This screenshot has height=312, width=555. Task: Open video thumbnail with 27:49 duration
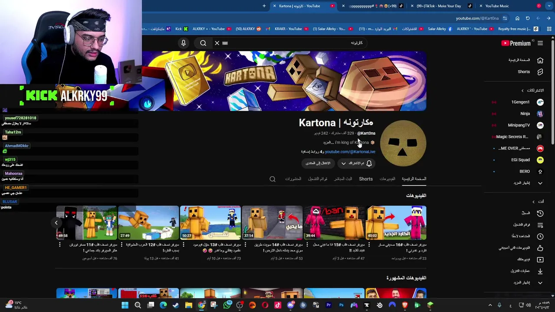148,223
